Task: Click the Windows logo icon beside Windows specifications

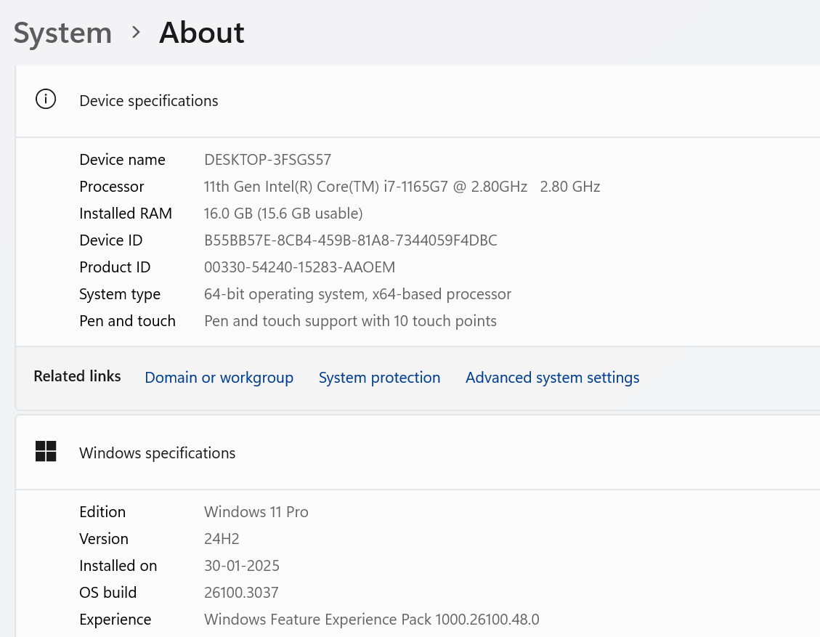Action: click(46, 451)
